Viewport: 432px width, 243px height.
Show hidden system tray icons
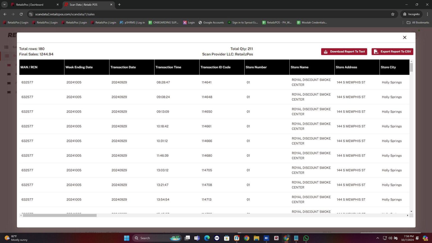377,238
